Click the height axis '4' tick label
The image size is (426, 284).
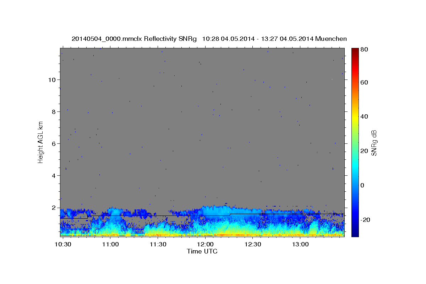54,175
